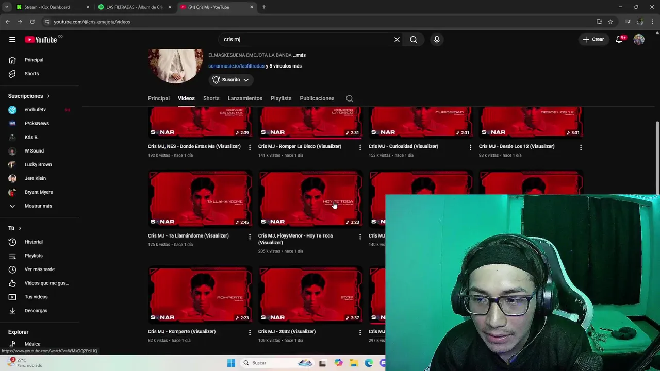This screenshot has width=660, height=371.
Task: Open Ver más tarde in sidebar
Action: pyautogui.click(x=39, y=269)
